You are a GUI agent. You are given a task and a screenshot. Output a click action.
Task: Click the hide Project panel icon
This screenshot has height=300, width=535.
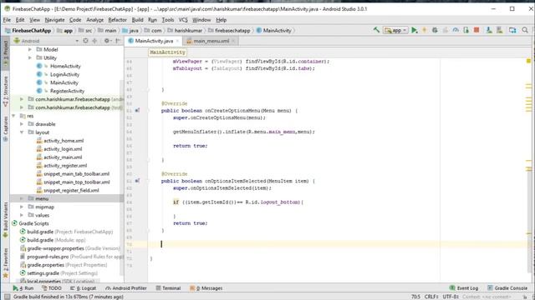[x=118, y=41]
